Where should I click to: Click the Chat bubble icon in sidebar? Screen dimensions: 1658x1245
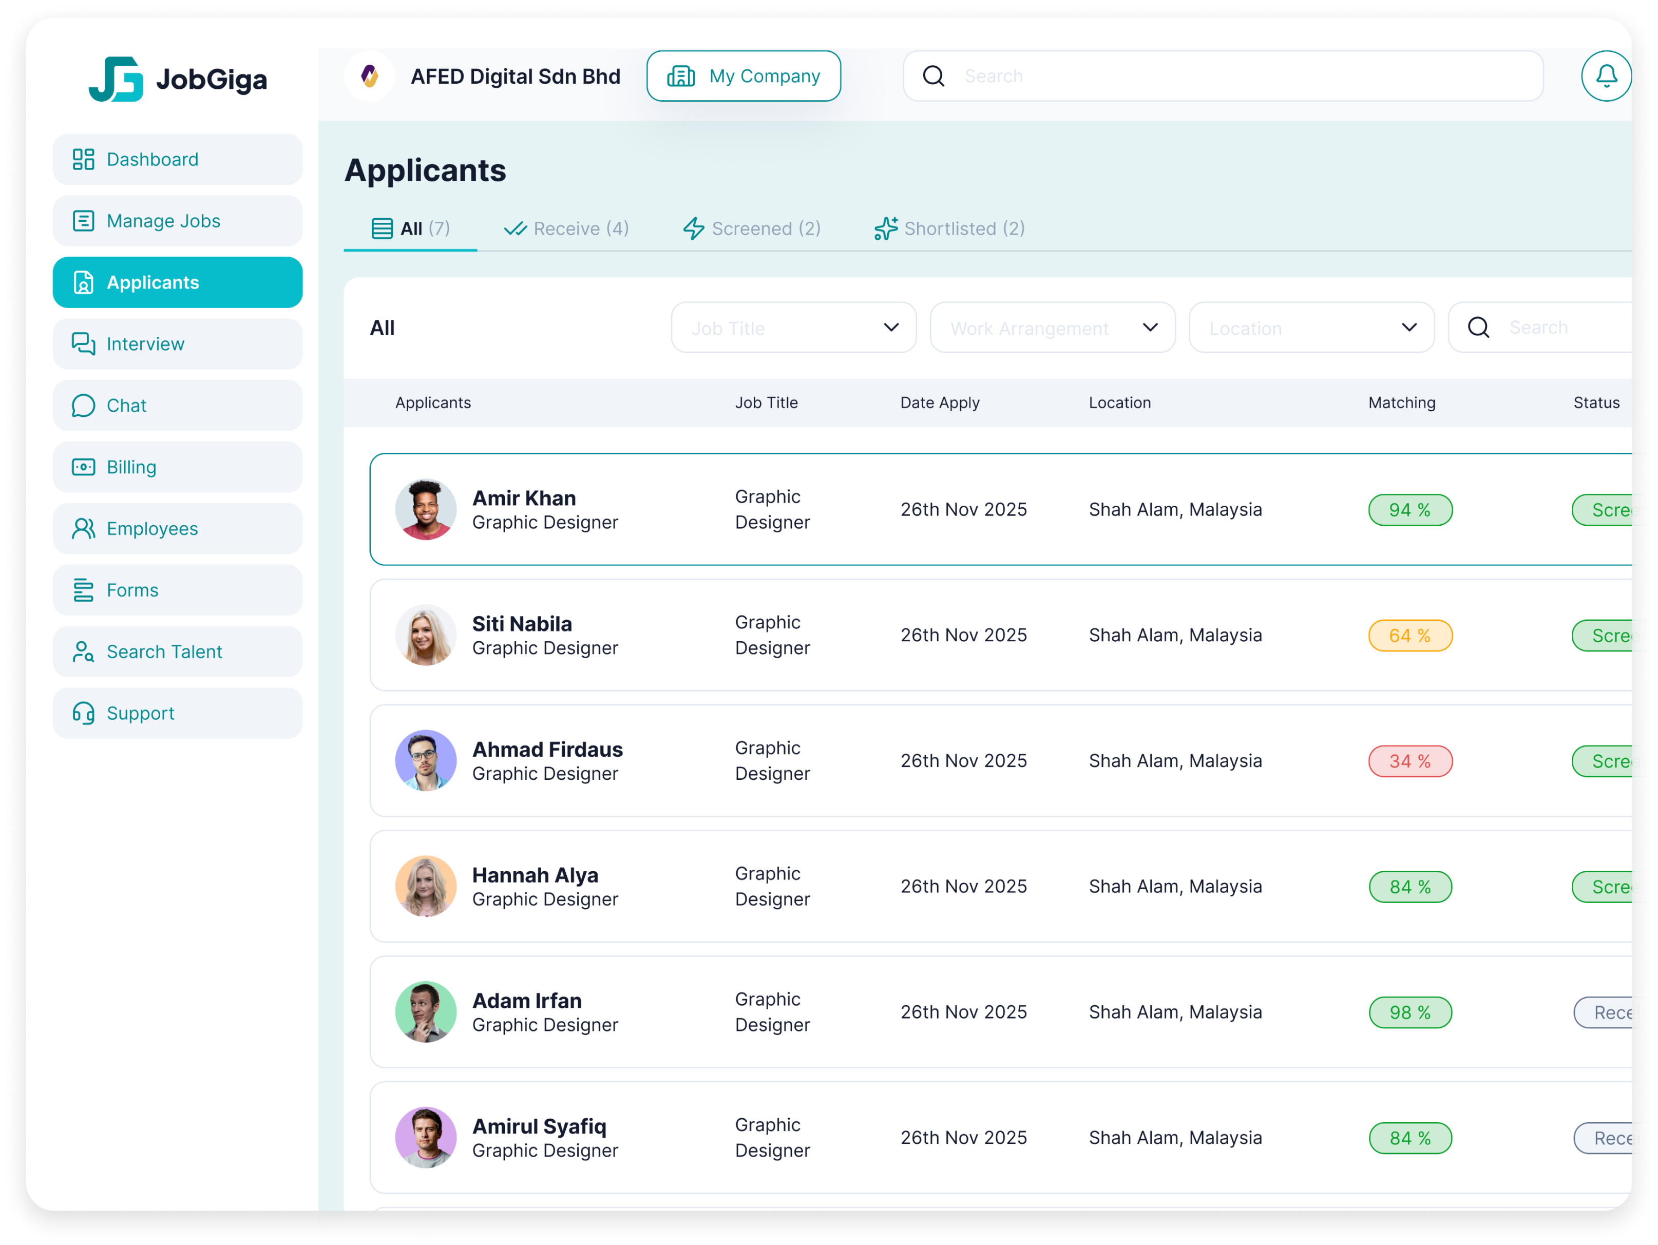[83, 406]
